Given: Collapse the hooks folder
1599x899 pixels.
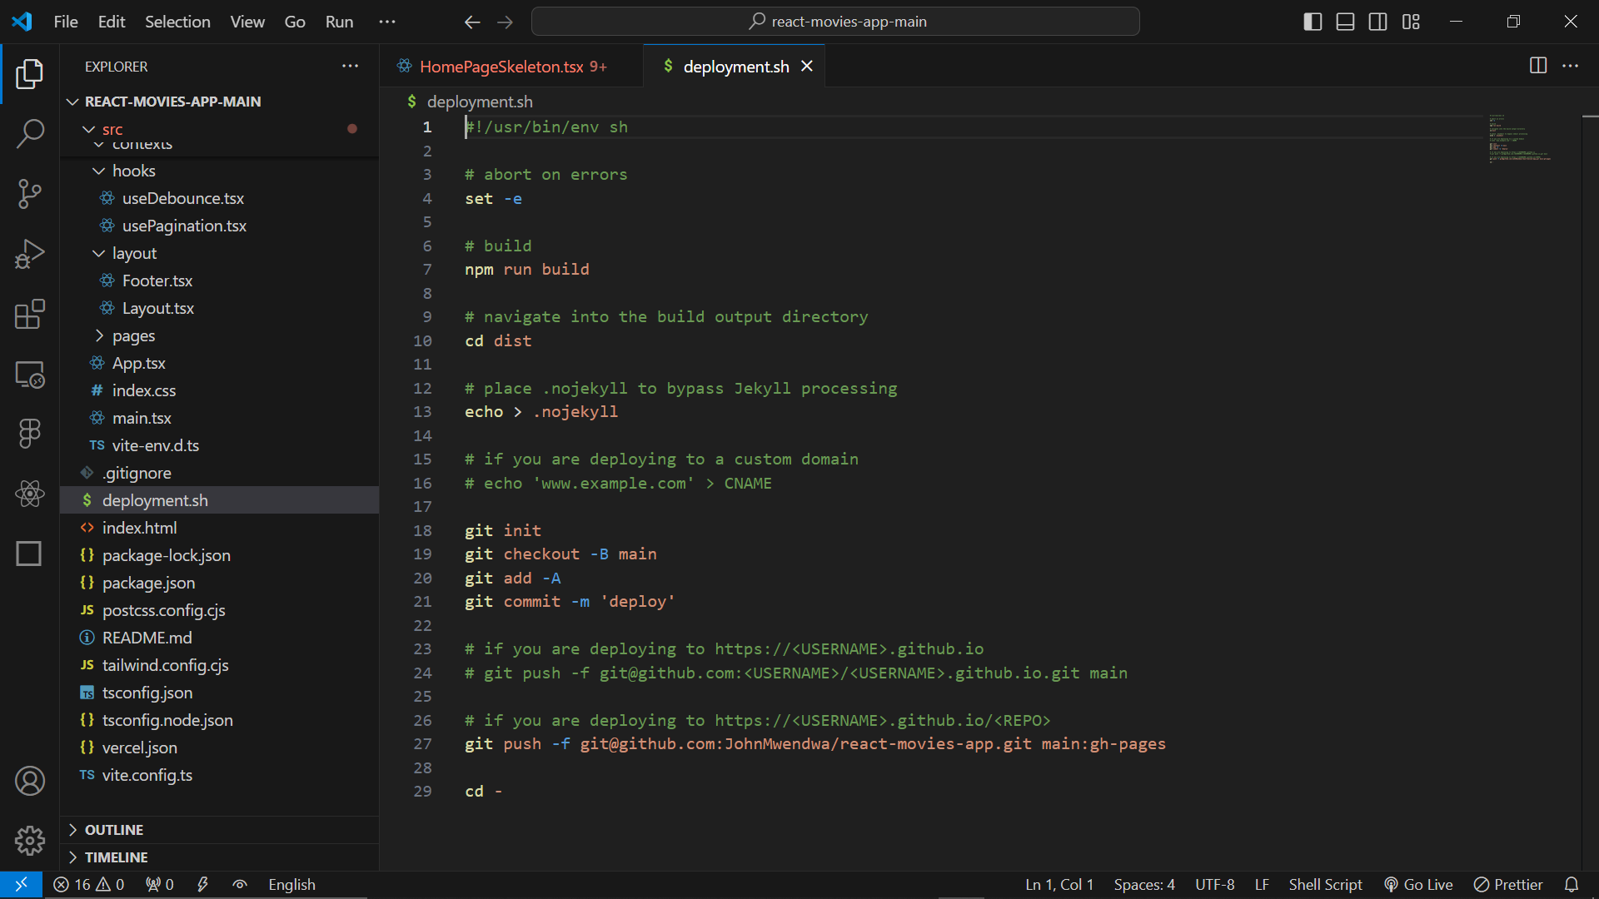Looking at the screenshot, I should [133, 171].
